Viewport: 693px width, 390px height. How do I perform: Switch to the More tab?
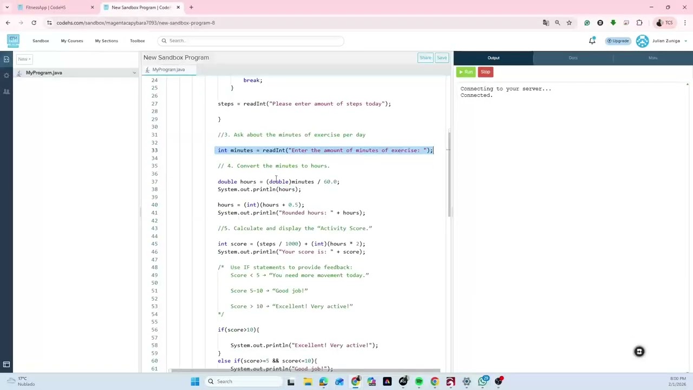[653, 58]
